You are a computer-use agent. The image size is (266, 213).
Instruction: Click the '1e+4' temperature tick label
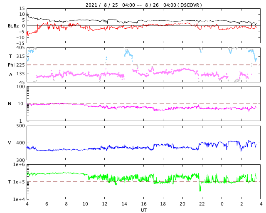tap(19, 199)
